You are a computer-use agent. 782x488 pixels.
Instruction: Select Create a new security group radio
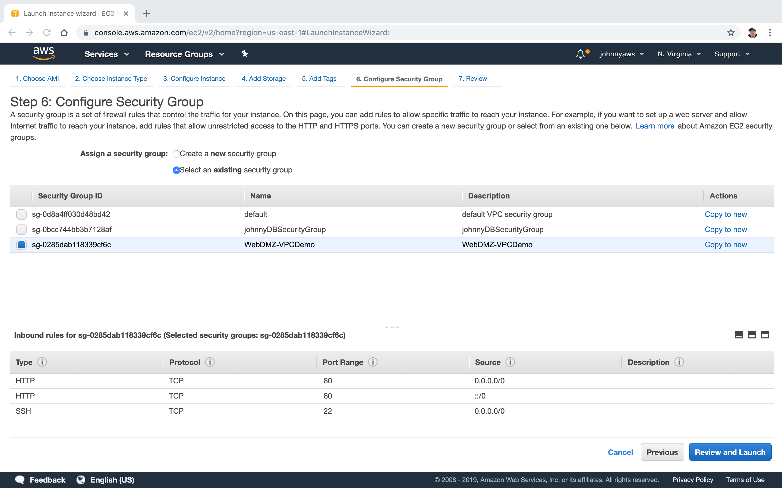(176, 154)
